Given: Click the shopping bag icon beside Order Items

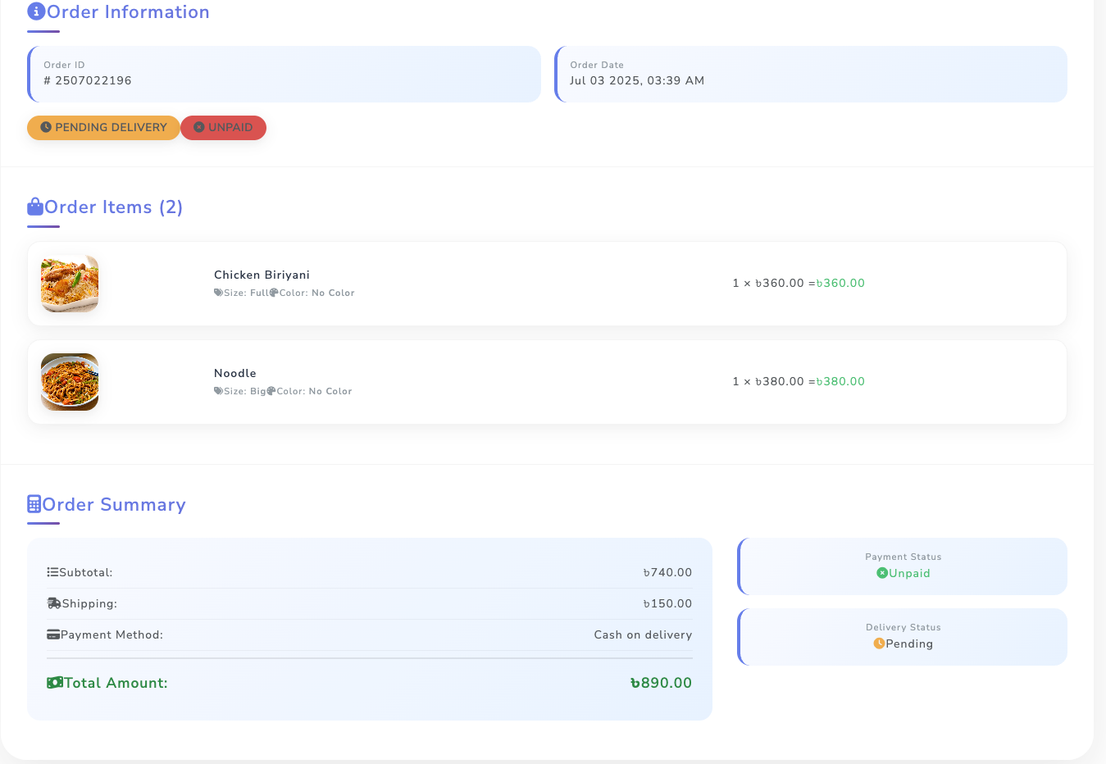Looking at the screenshot, I should (x=35, y=206).
